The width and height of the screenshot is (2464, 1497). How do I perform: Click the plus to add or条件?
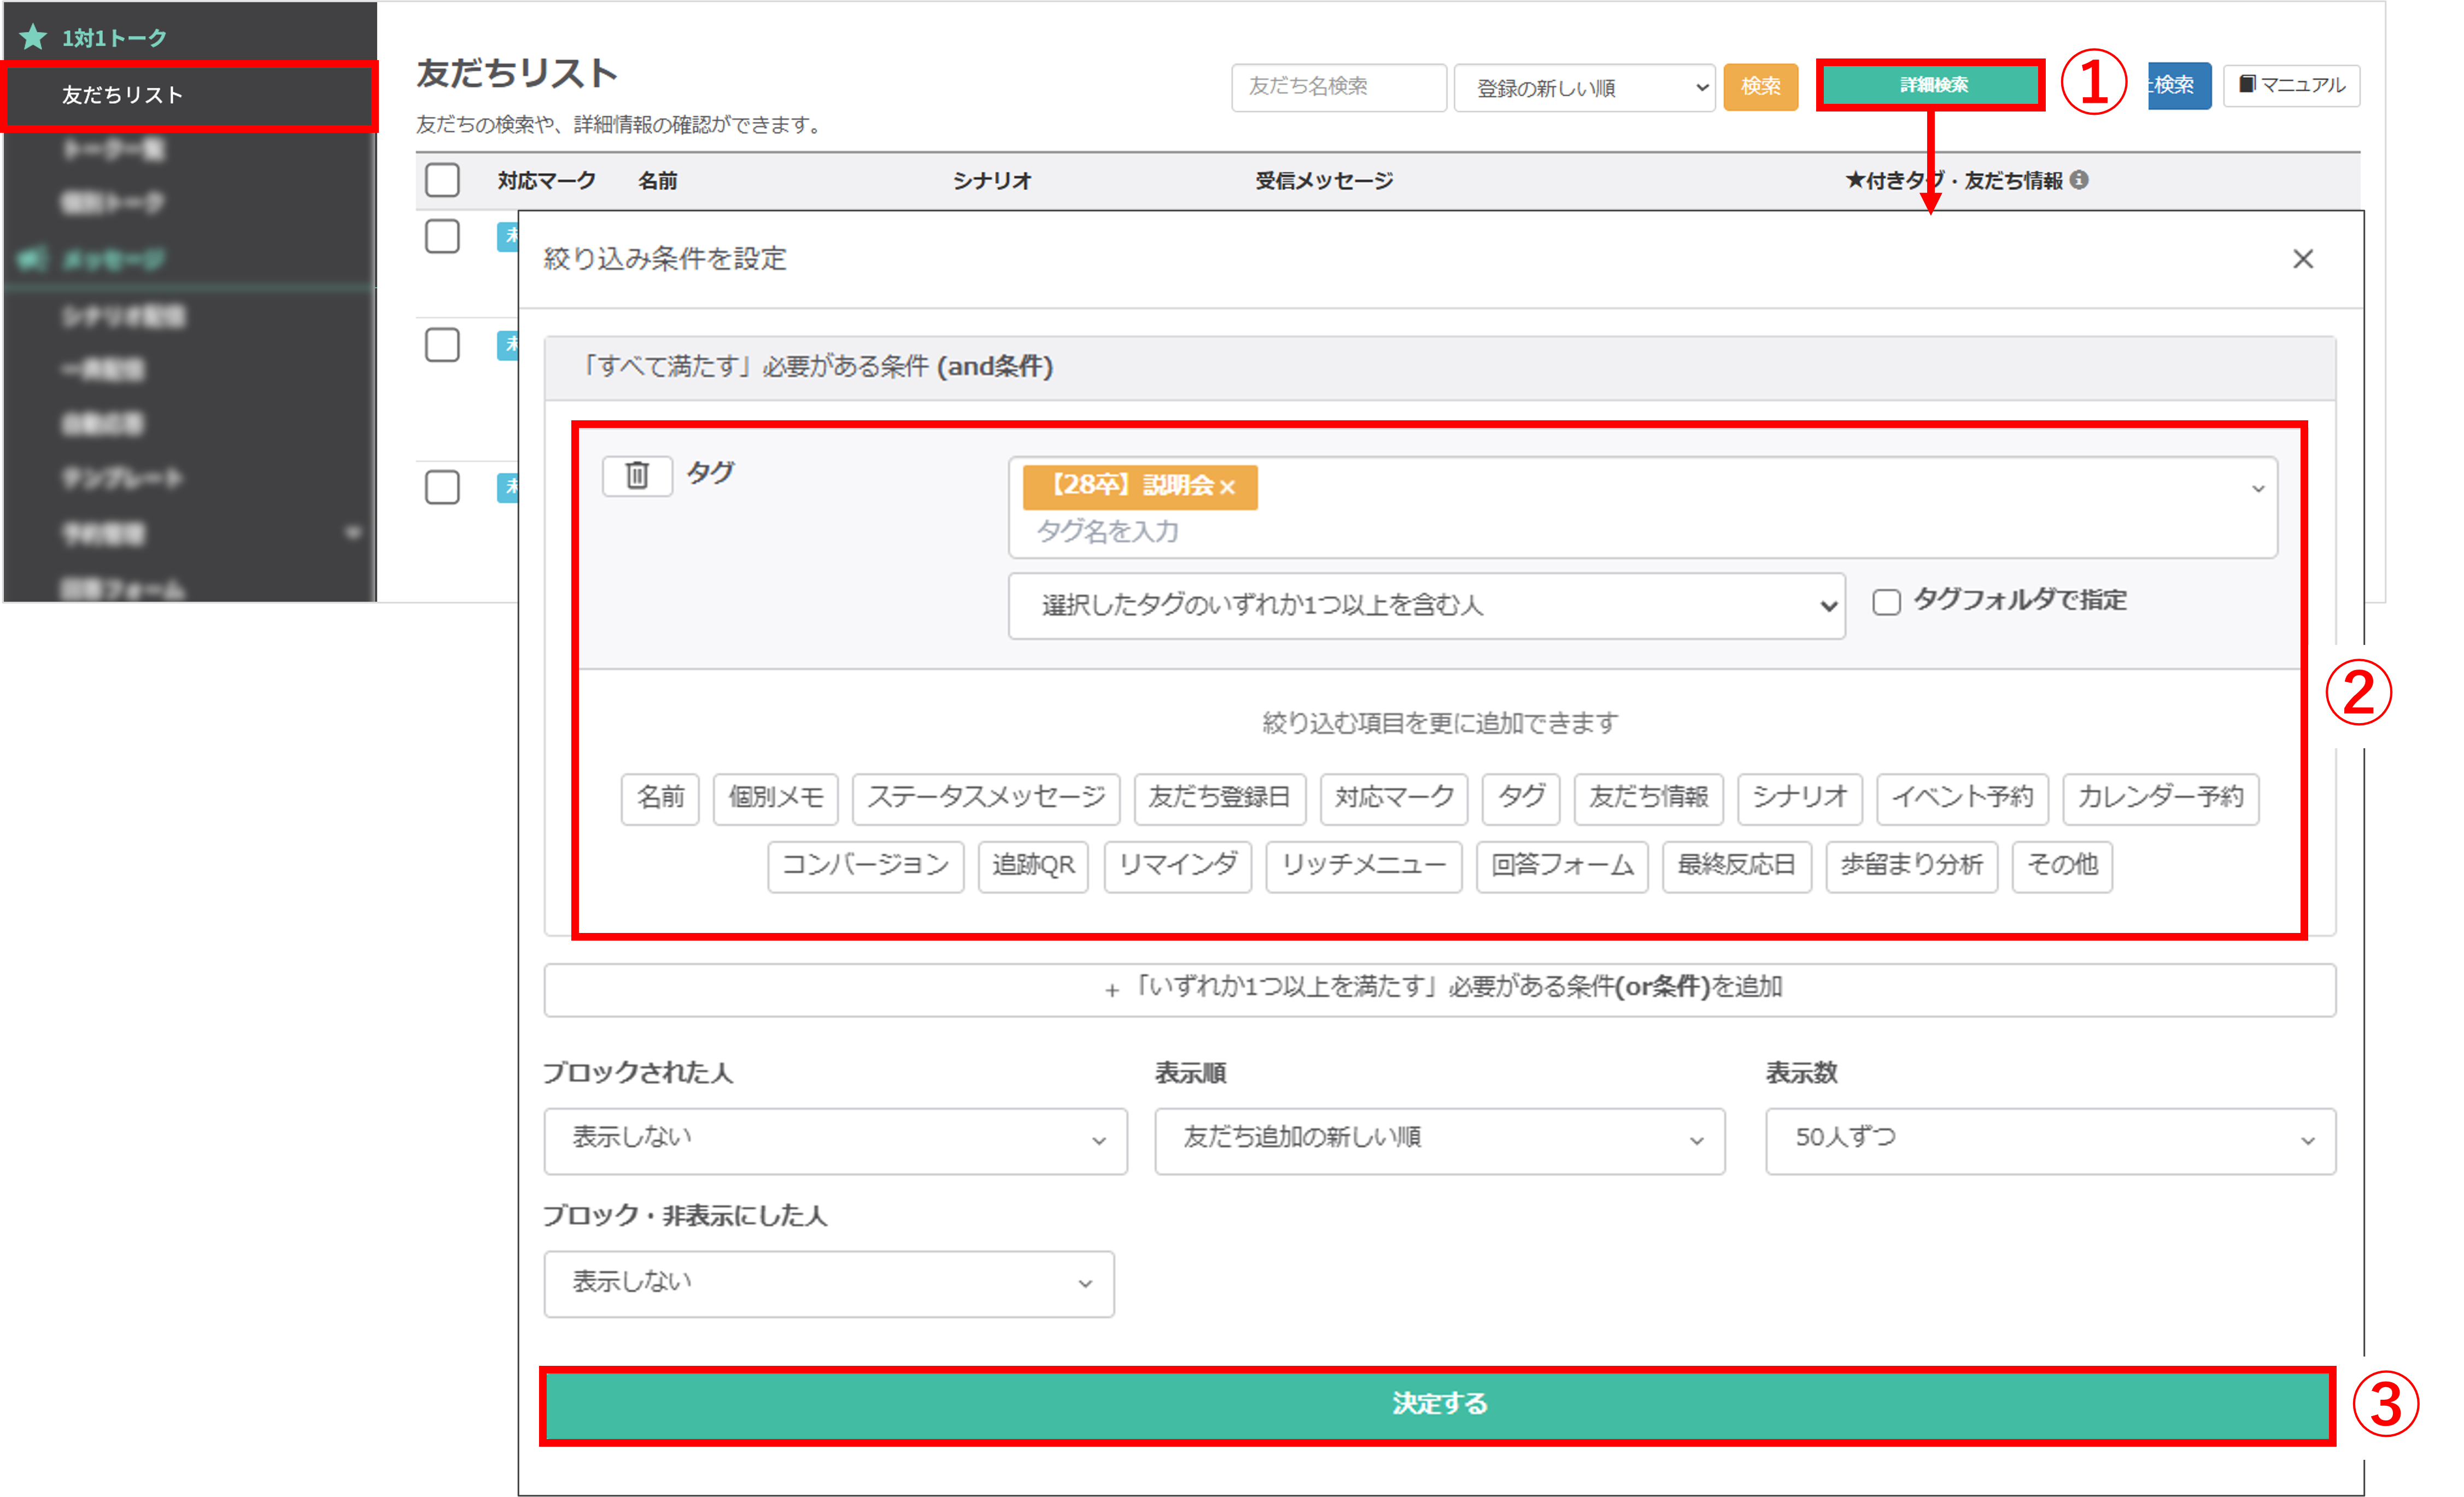tap(1111, 990)
